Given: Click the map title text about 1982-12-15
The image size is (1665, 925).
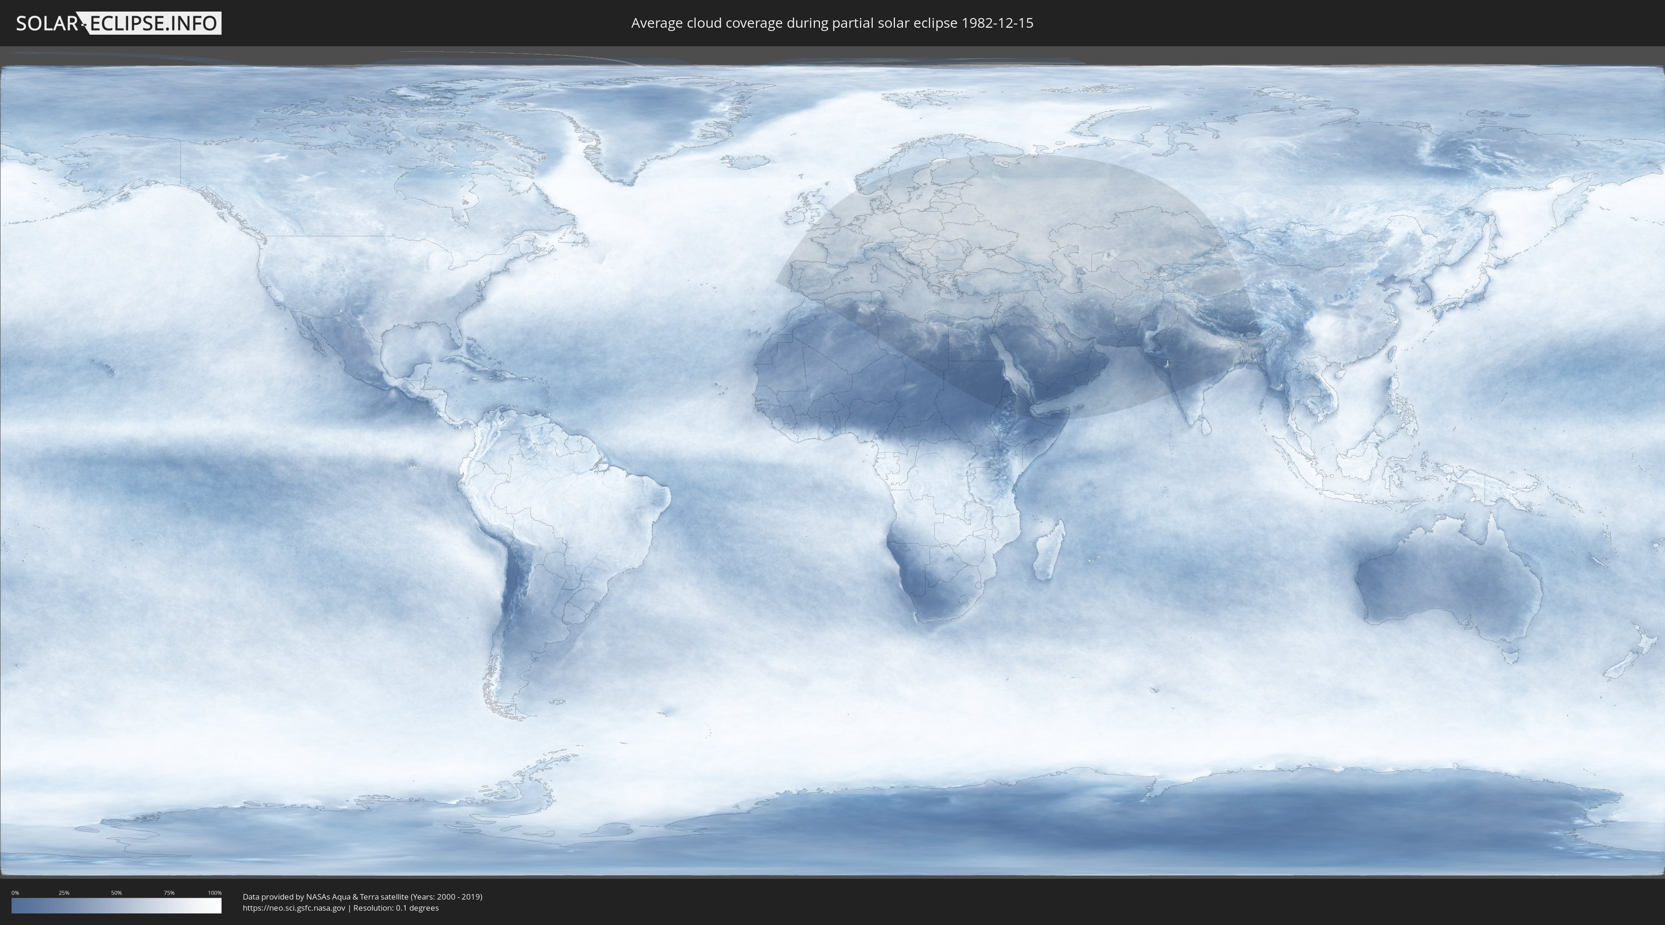Looking at the screenshot, I should click(832, 23).
